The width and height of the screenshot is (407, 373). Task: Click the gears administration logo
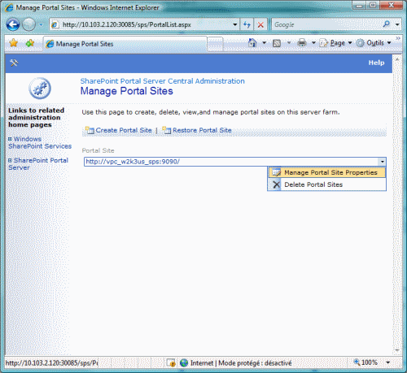[40, 89]
